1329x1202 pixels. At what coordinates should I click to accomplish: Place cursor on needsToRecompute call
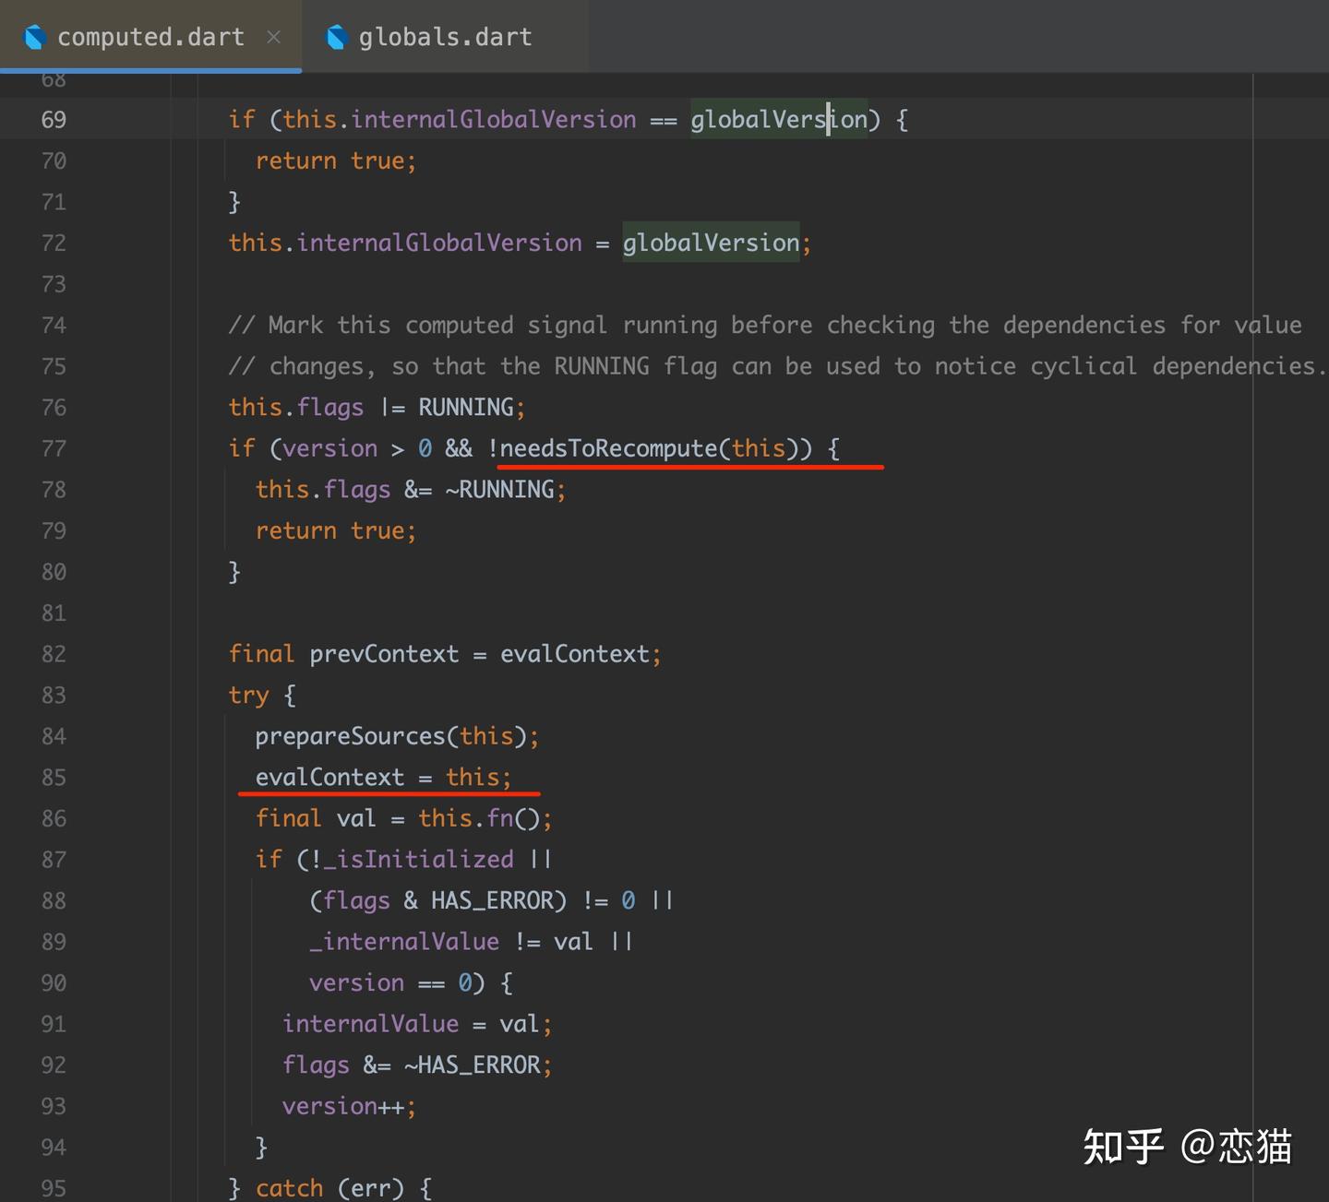[x=608, y=448]
